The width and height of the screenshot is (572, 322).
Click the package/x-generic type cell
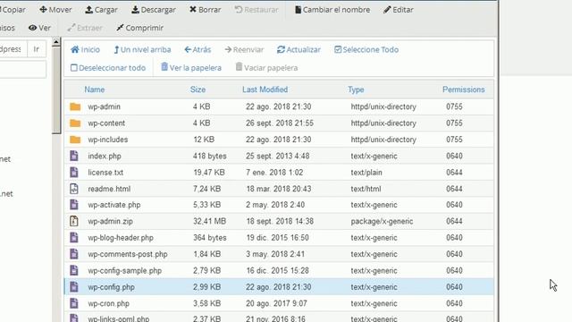[382, 221]
